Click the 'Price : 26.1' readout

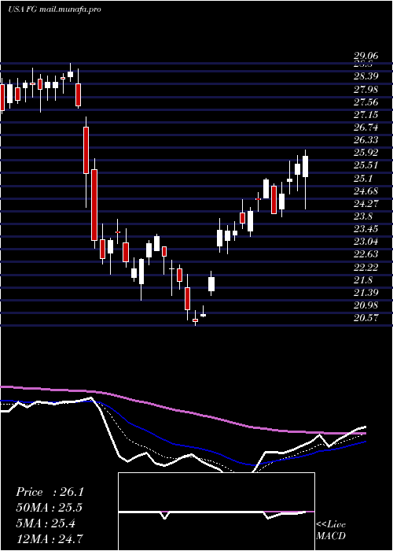click(x=50, y=492)
